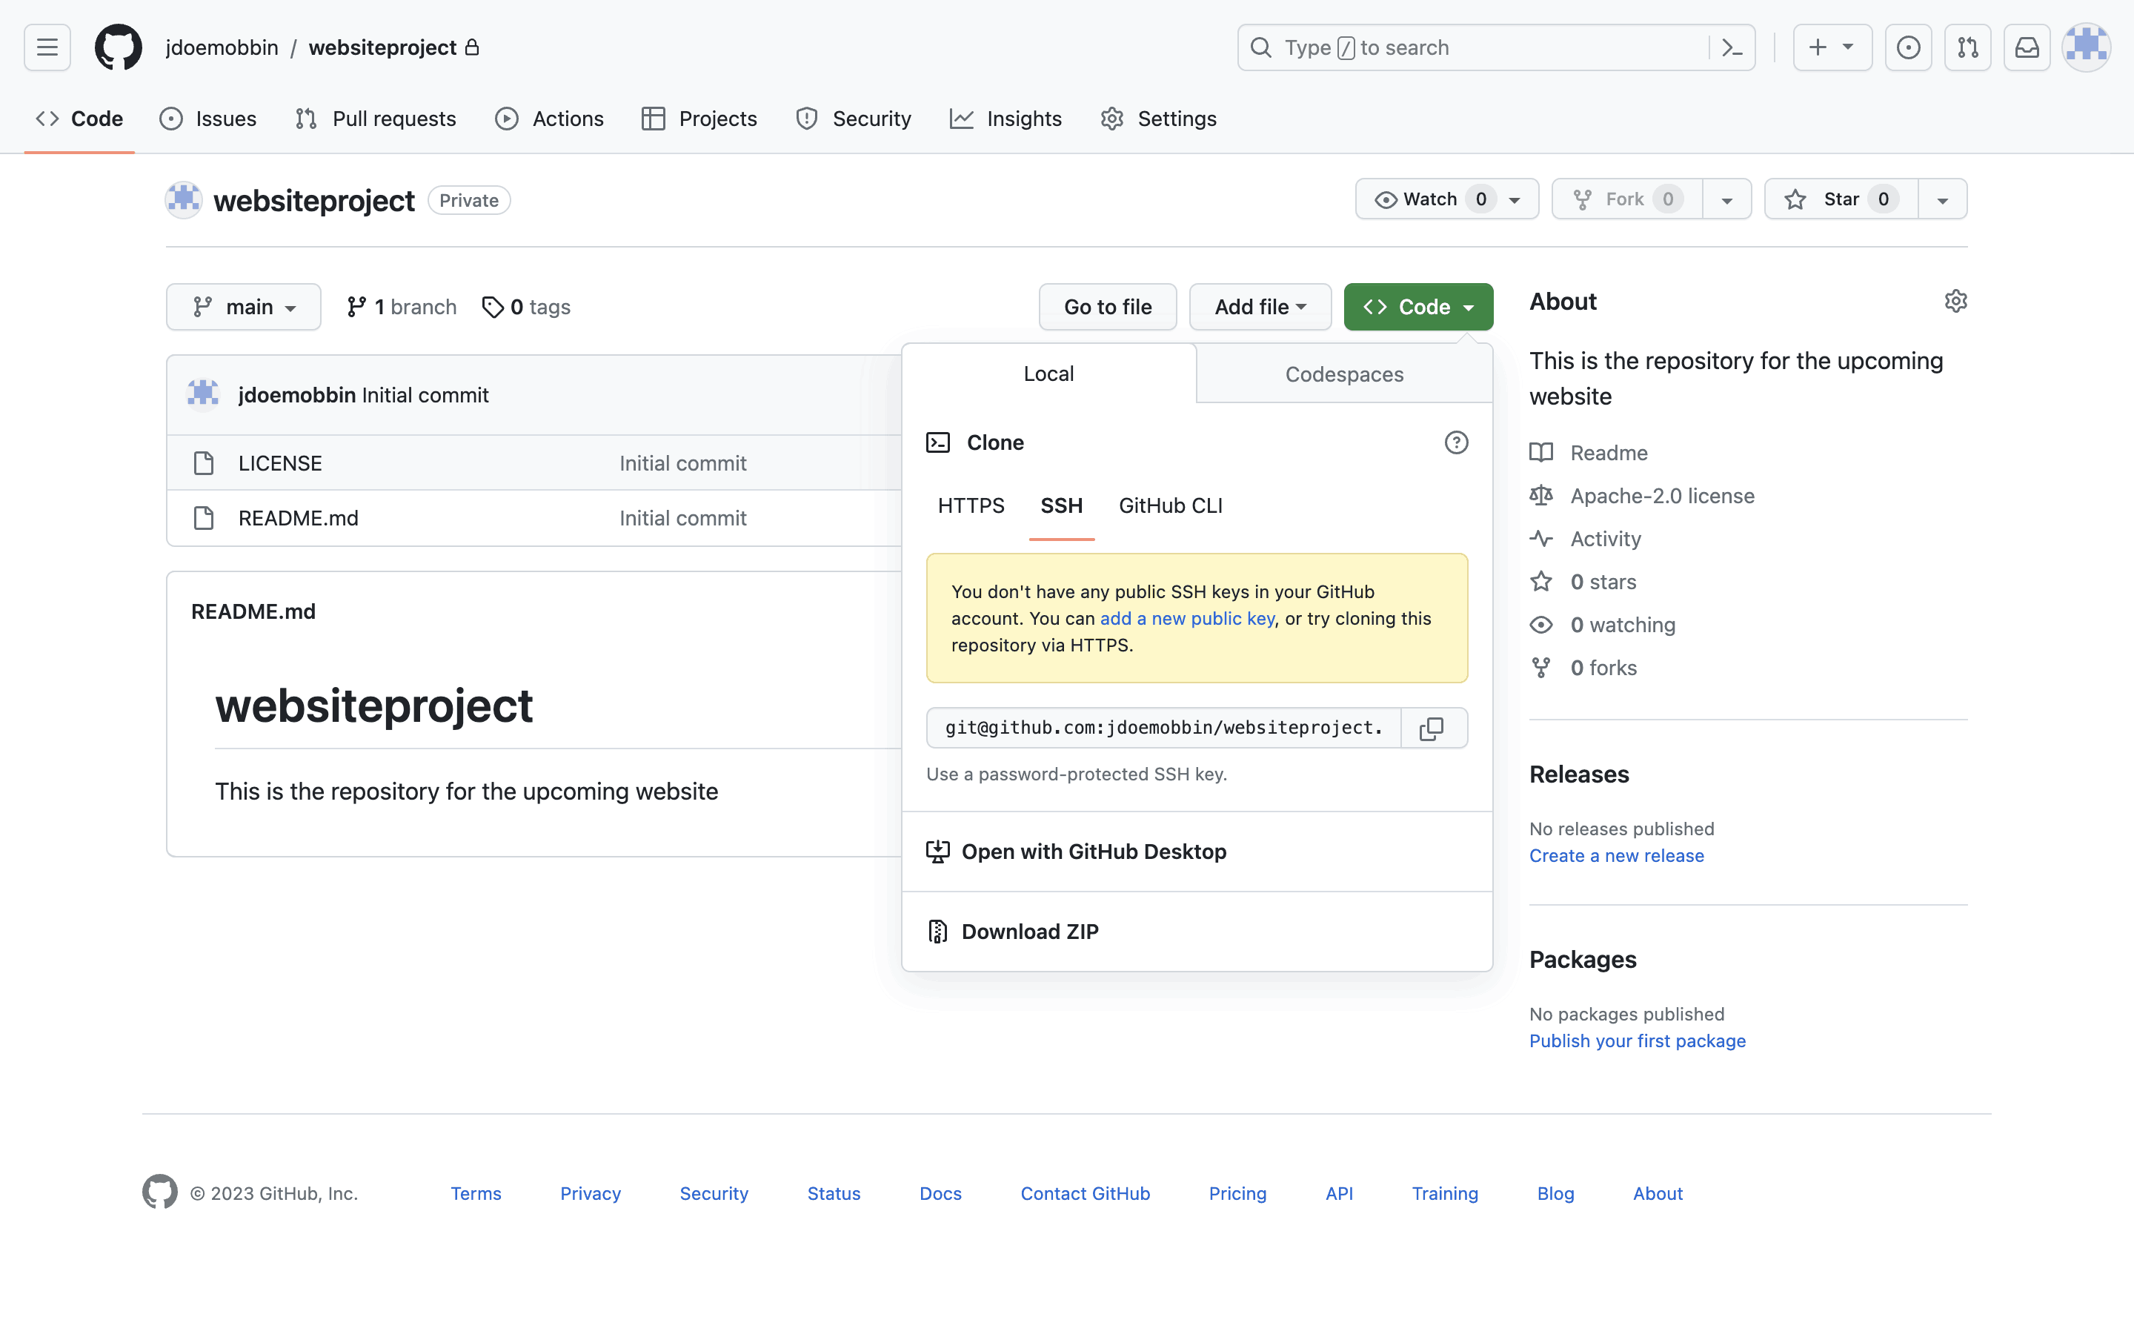Image resolution: width=2134 pixels, height=1334 pixels.
Task: Click the Go to file button
Action: [1108, 307]
